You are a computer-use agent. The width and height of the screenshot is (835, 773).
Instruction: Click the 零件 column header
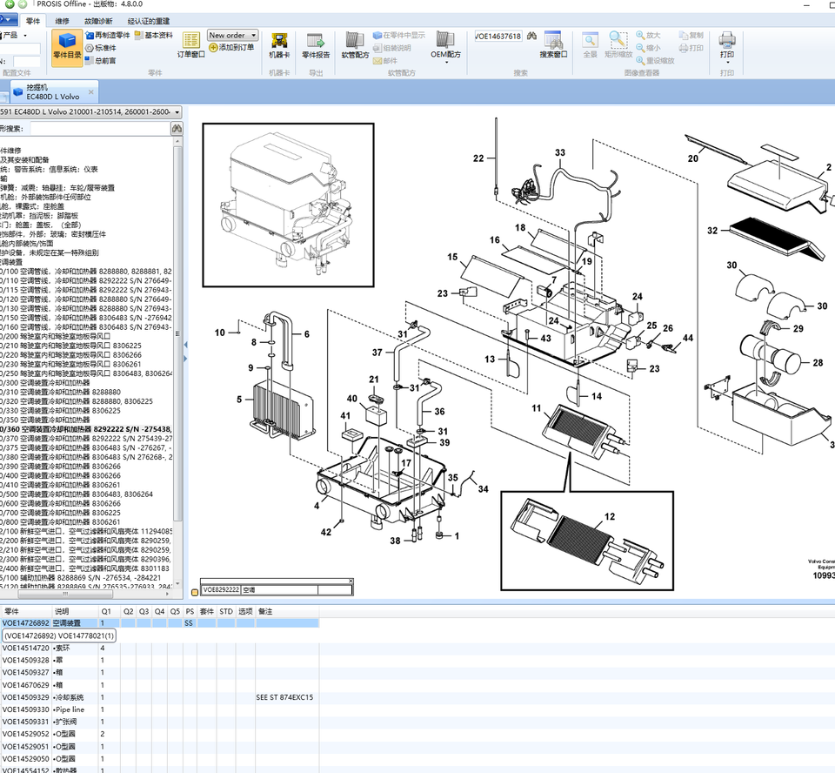[11, 611]
